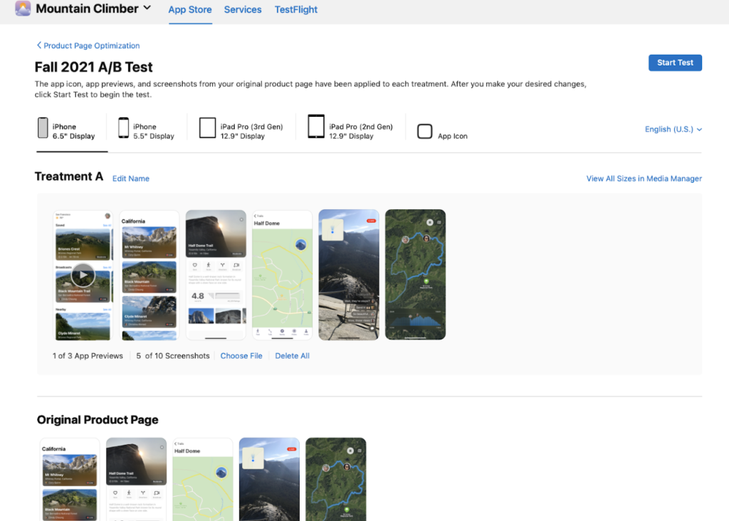Choose the iPad Pro (3rd Gen) device icon

click(x=207, y=129)
